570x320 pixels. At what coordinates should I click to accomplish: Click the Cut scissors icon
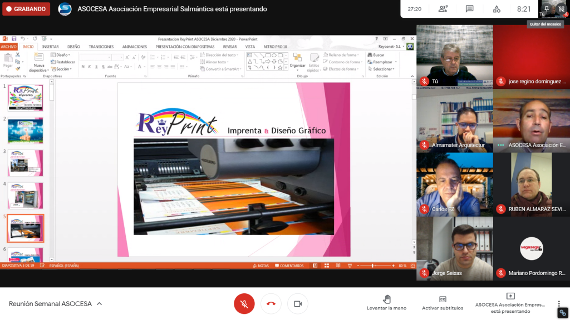(17, 55)
